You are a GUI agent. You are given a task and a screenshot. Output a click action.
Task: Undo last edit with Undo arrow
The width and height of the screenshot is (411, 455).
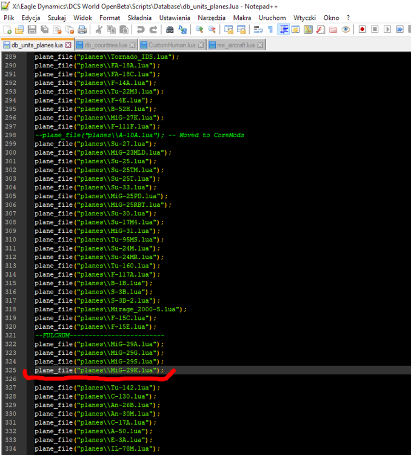pyautogui.click(x=141, y=29)
